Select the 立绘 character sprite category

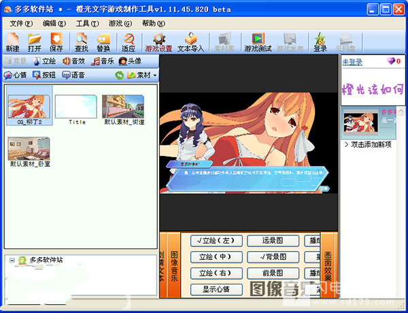point(44,61)
